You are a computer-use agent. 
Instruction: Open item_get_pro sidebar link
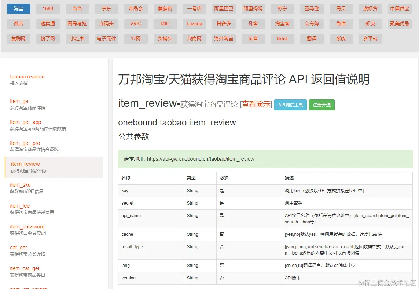click(34, 146)
